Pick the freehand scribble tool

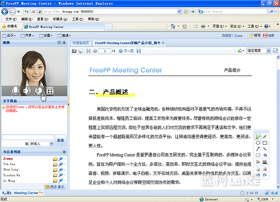point(265,155)
